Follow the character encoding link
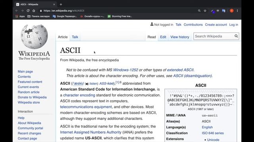Screen dimensions: 254x142 tap(79, 95)
